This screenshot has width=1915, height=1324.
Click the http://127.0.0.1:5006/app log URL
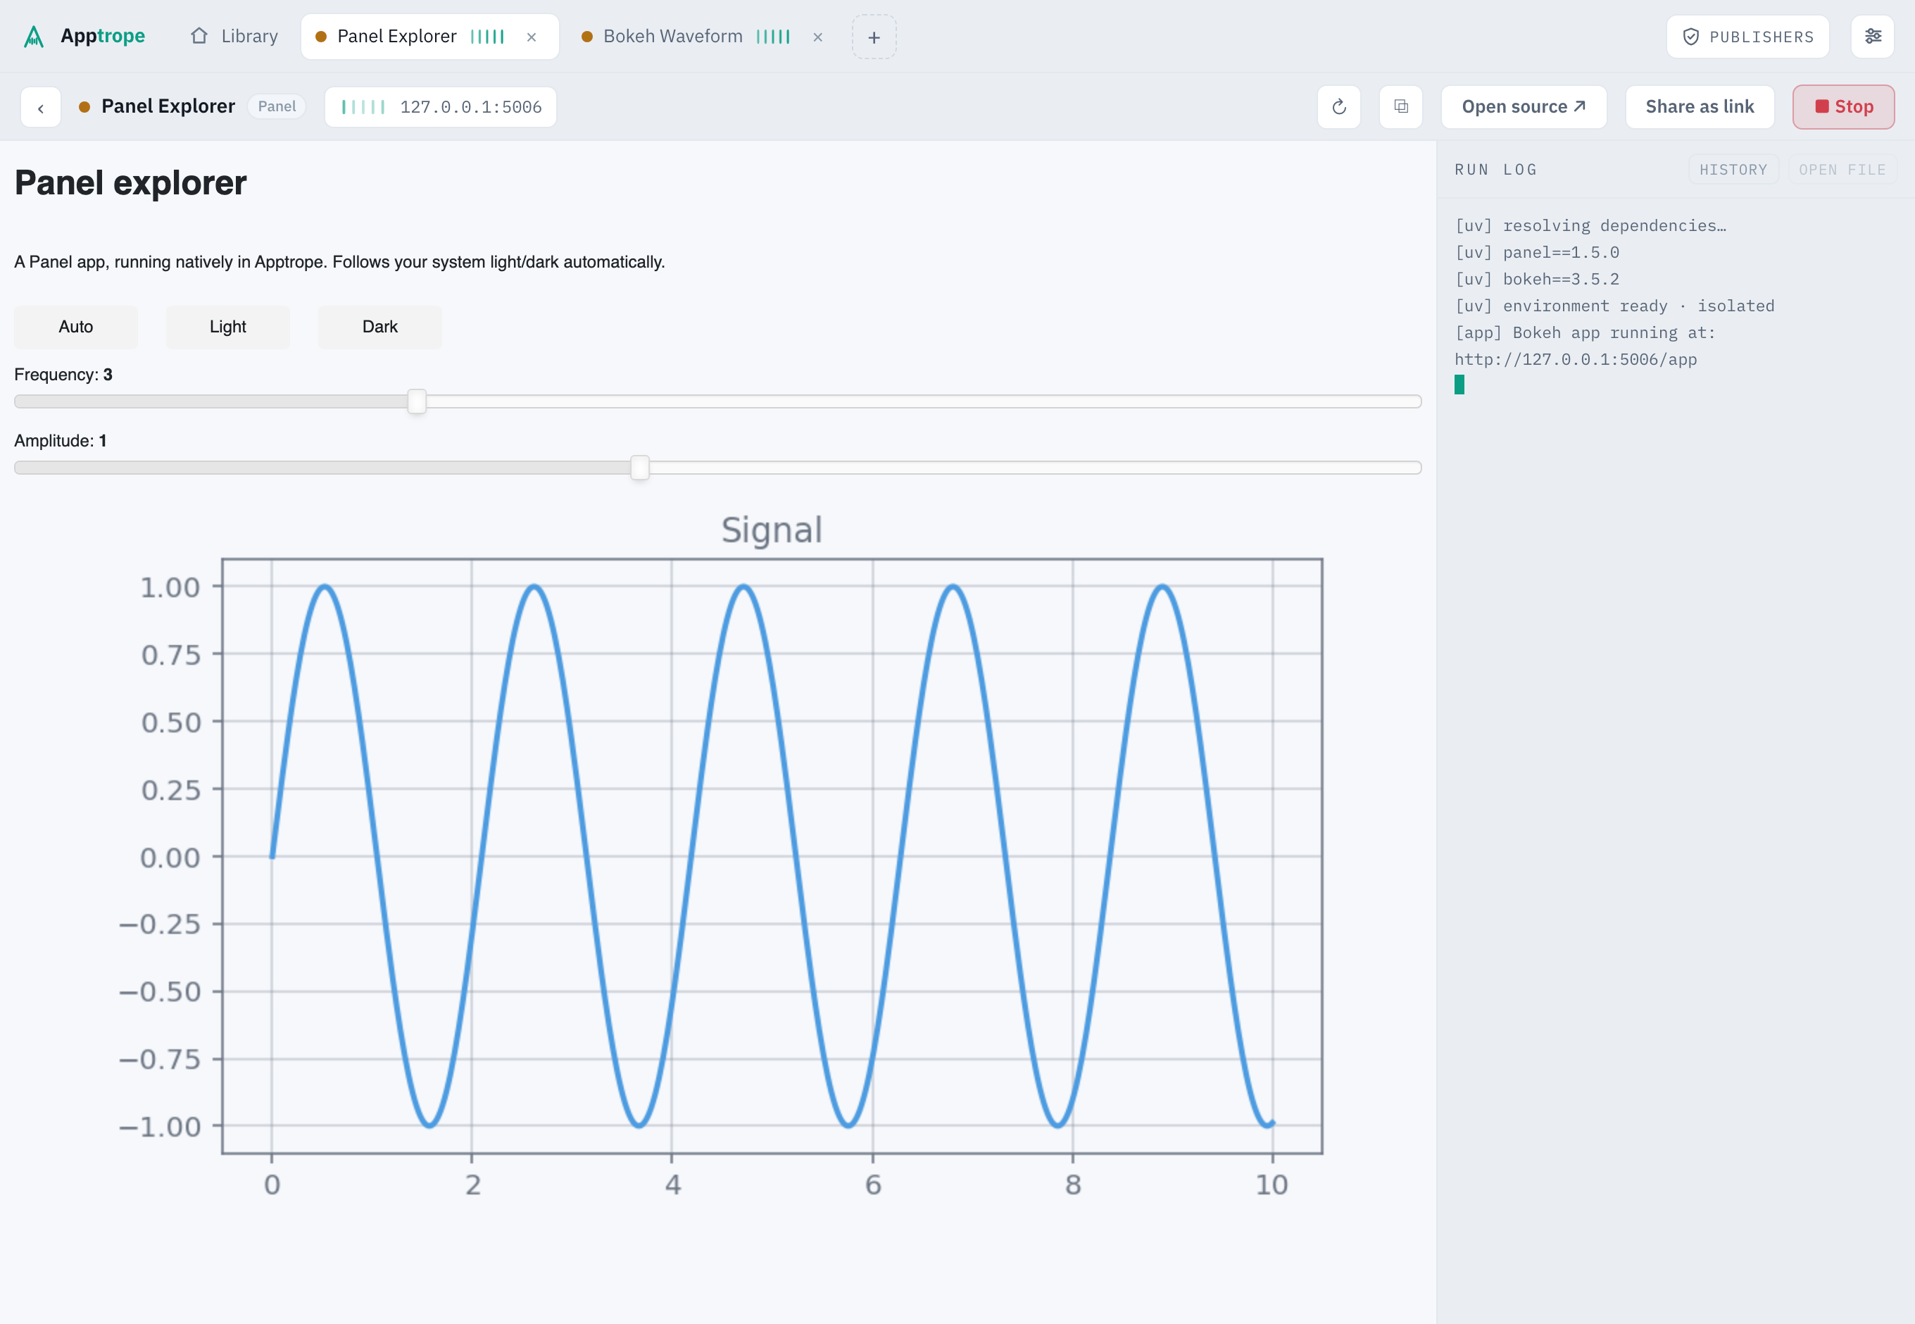point(1576,359)
